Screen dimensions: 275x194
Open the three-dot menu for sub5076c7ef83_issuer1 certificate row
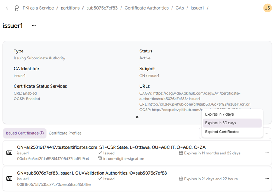267,179
